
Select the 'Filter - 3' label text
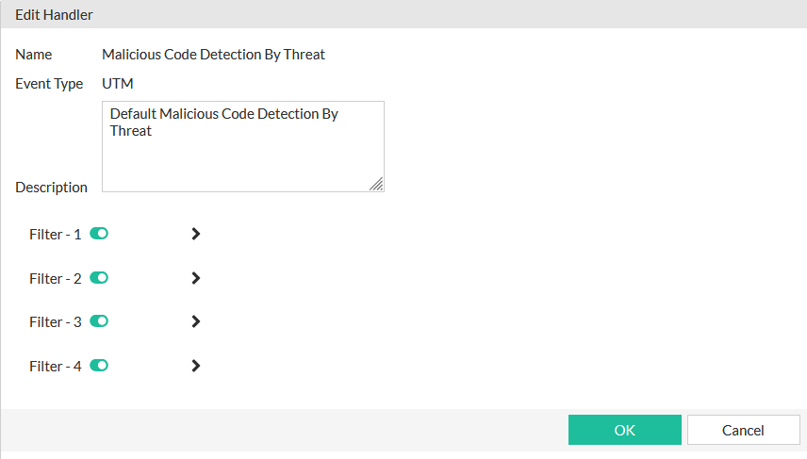pyautogui.click(x=56, y=322)
